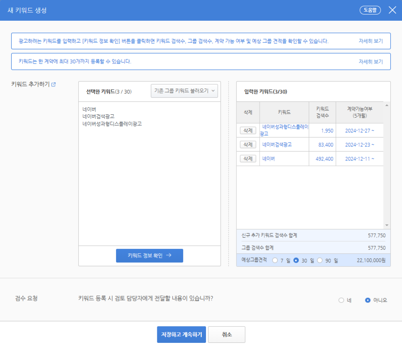Delete the 네이버검색광고 keyword row
Screen dimensions: 402x347
tap(248, 145)
